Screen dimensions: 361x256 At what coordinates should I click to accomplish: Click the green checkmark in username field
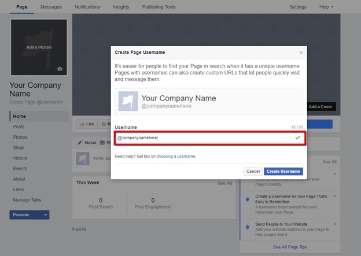298,138
